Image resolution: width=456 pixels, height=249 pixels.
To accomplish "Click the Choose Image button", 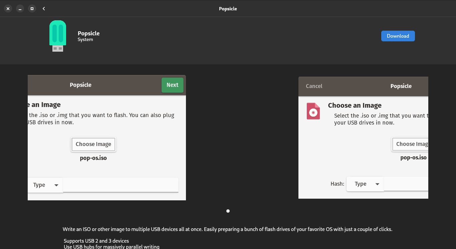I will click(x=93, y=144).
